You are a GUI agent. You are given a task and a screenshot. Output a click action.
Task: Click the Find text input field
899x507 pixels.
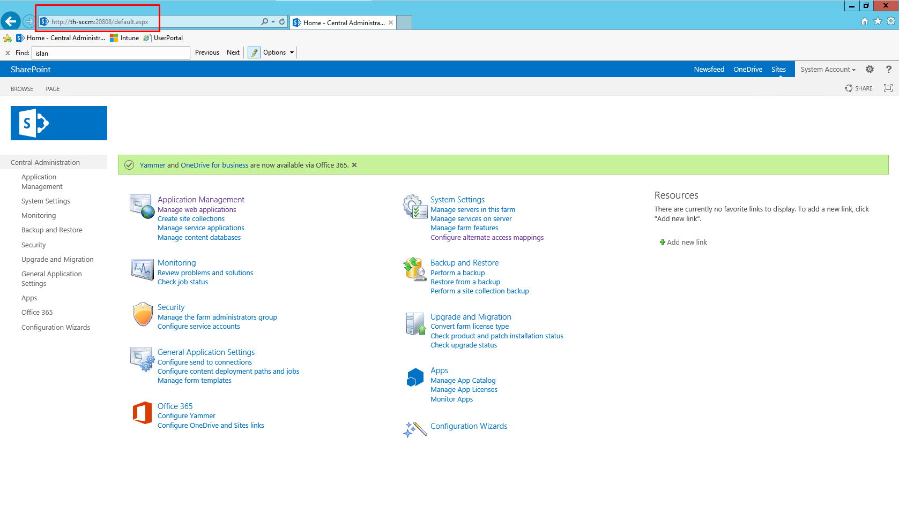point(111,53)
